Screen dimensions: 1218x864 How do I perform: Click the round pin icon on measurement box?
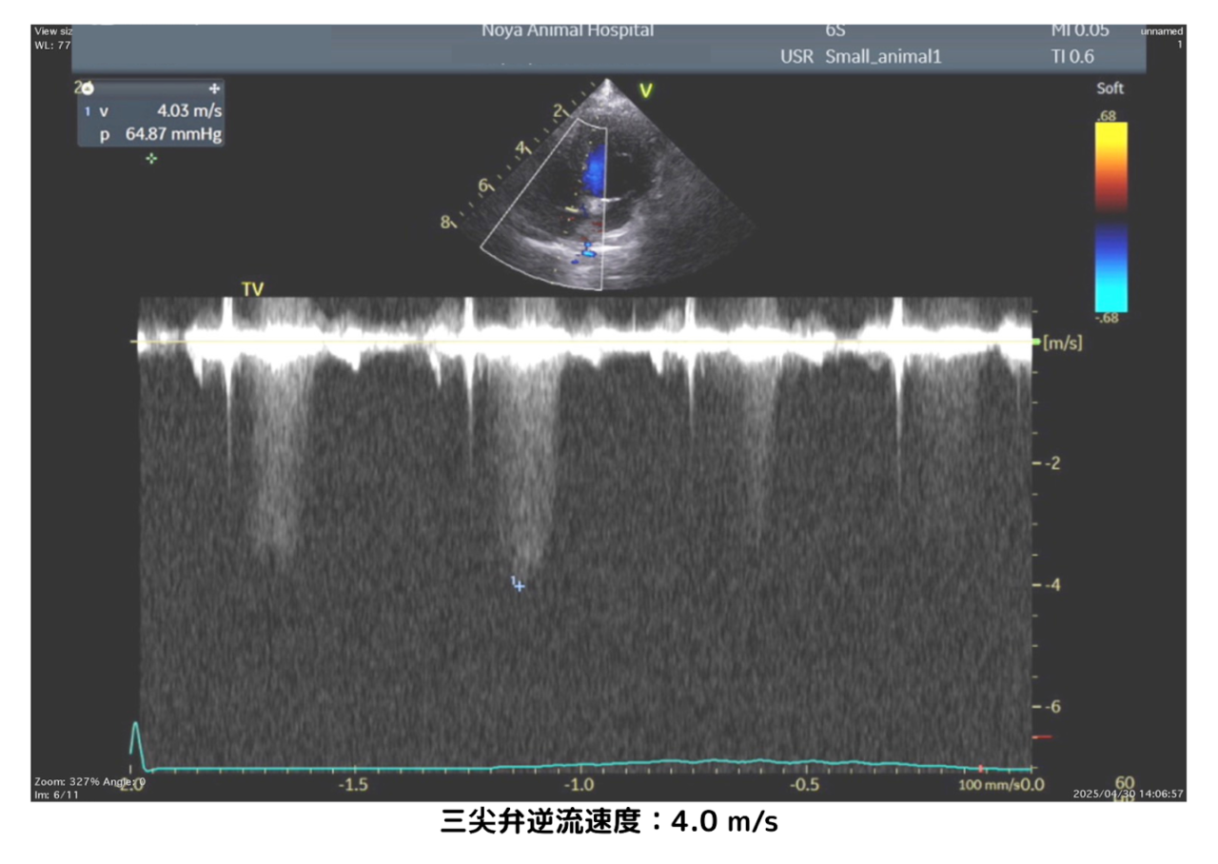88,88
